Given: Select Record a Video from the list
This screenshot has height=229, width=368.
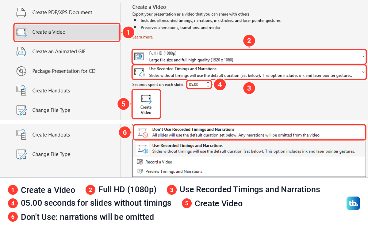Looking at the screenshot, I should [159, 162].
